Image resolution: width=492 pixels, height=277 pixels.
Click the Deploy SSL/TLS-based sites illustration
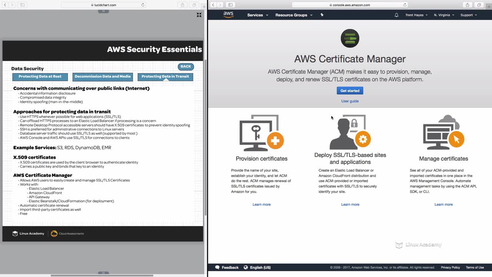click(350, 132)
